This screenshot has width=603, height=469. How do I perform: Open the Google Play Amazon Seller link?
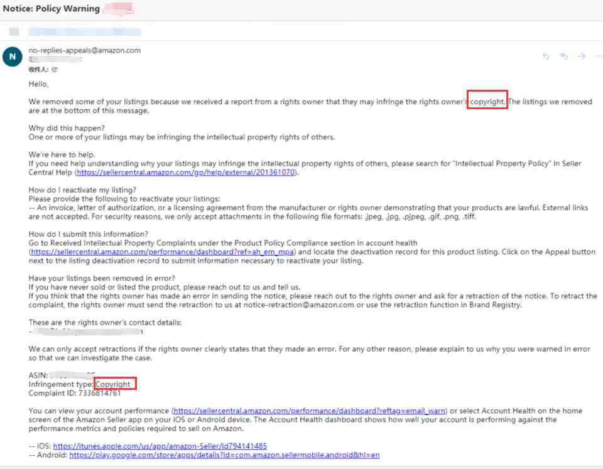click(x=224, y=455)
